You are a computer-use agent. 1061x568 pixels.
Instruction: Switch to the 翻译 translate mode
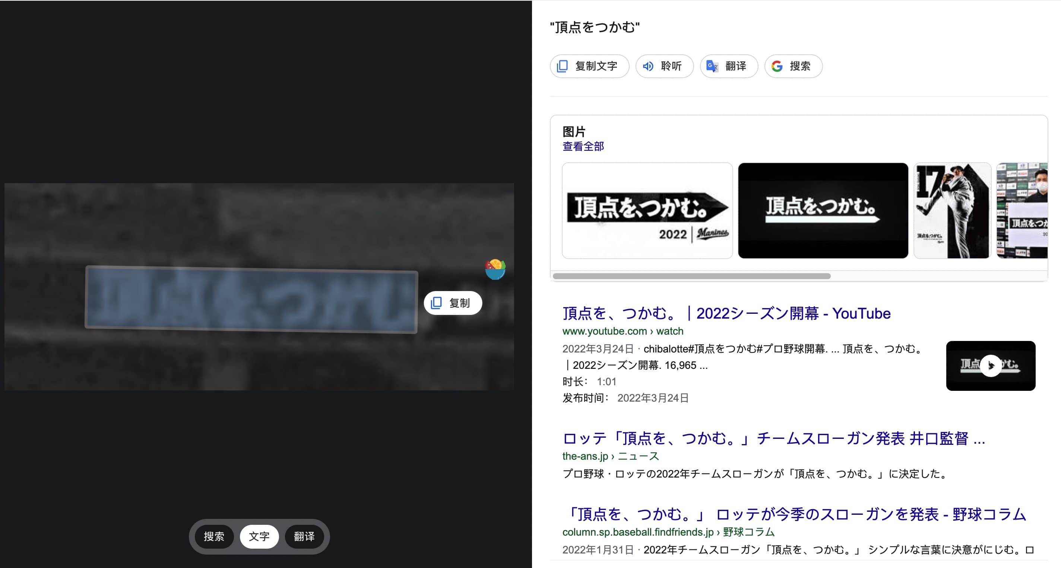[304, 536]
